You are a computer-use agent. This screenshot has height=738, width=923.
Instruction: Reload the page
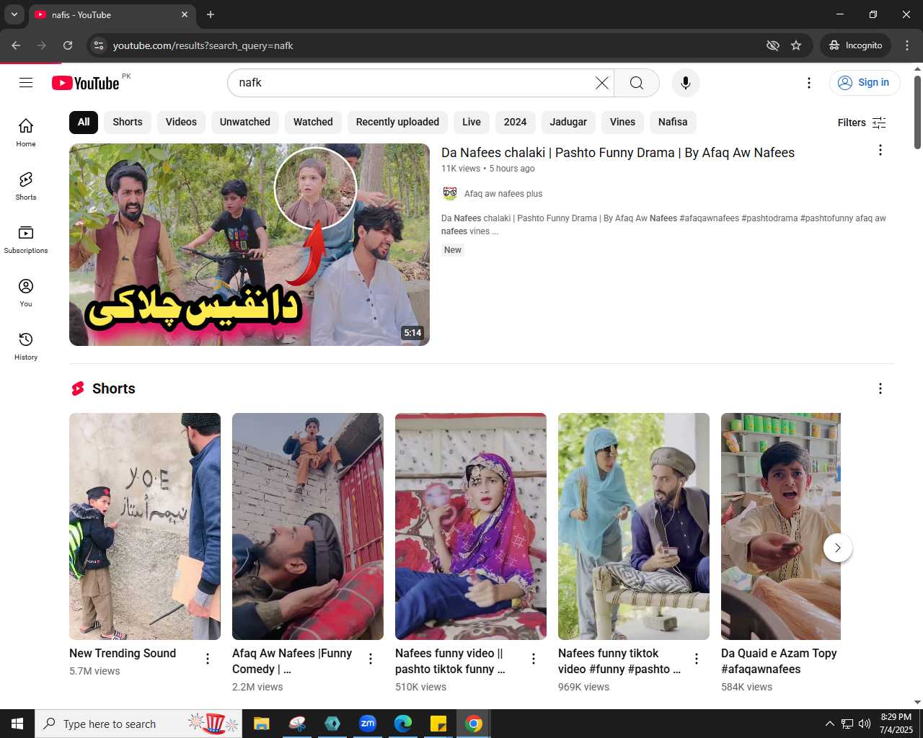68,45
